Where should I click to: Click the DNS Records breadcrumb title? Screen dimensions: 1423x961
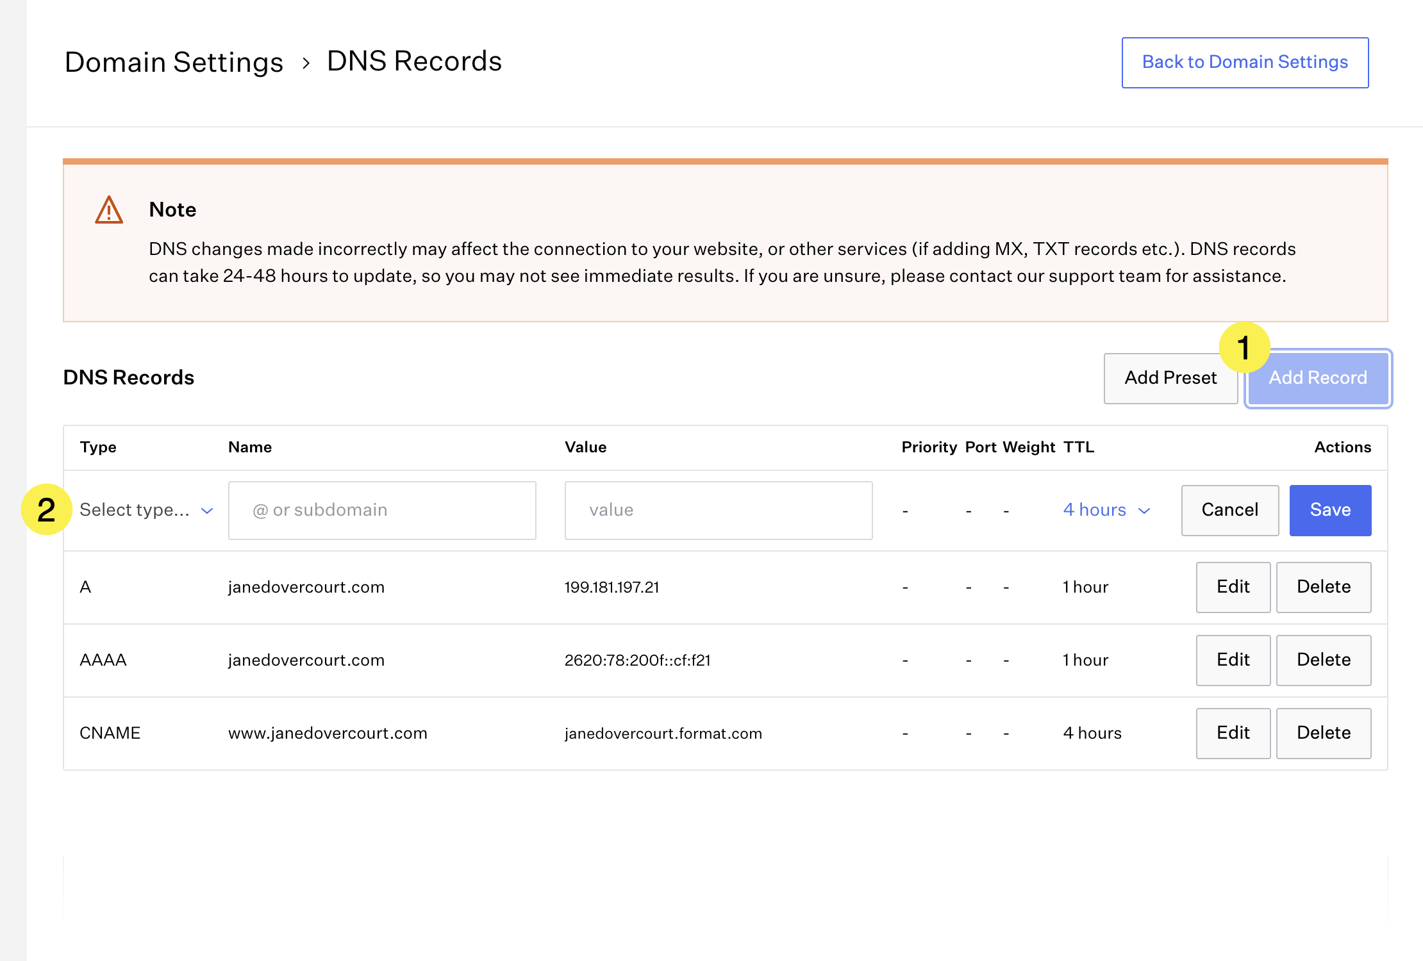click(414, 62)
